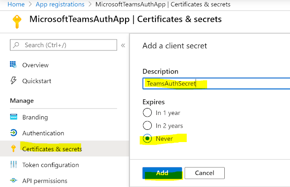Select the In 2 years expiry option

[147, 125]
